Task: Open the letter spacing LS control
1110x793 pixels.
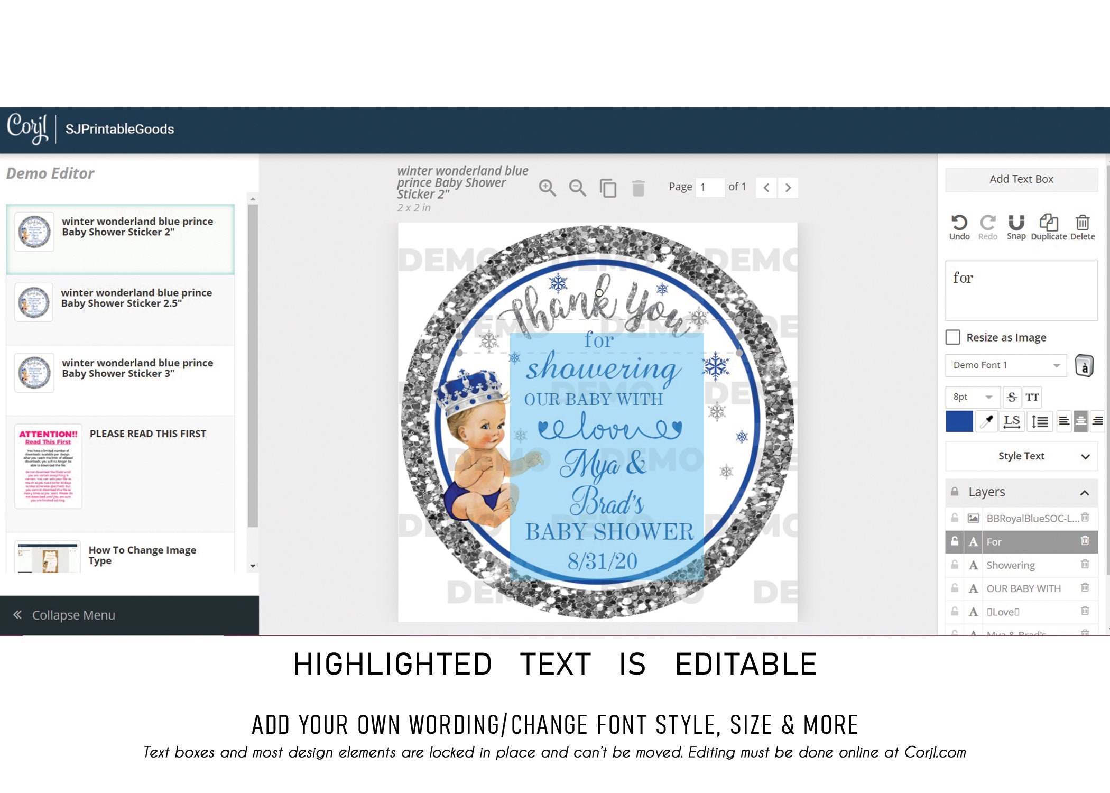Action: coord(1011,421)
